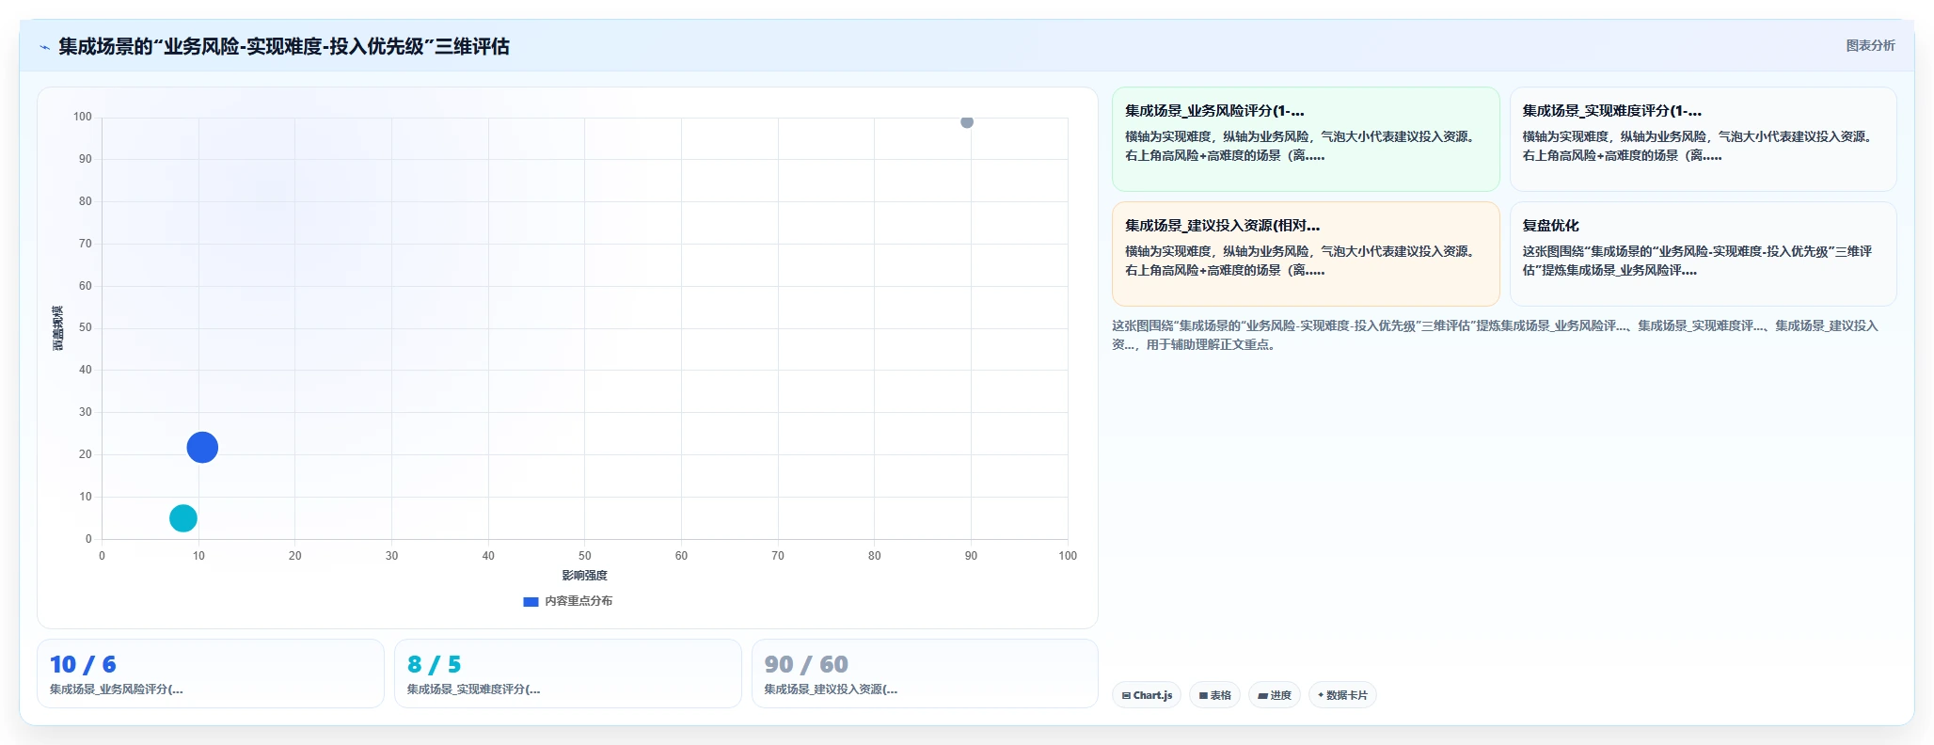This screenshot has width=1934, height=745.
Task: Click the 数据卡片 tag
Action: tap(1342, 695)
